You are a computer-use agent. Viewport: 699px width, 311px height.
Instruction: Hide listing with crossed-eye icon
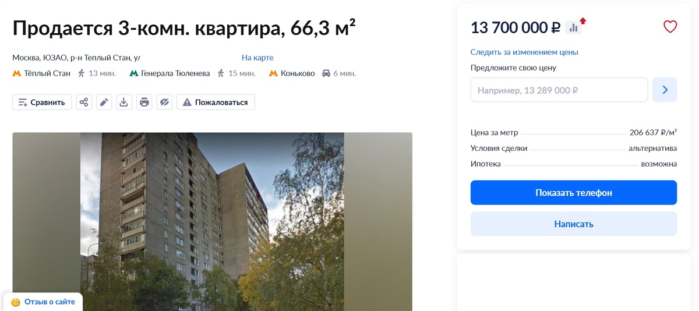[164, 103]
